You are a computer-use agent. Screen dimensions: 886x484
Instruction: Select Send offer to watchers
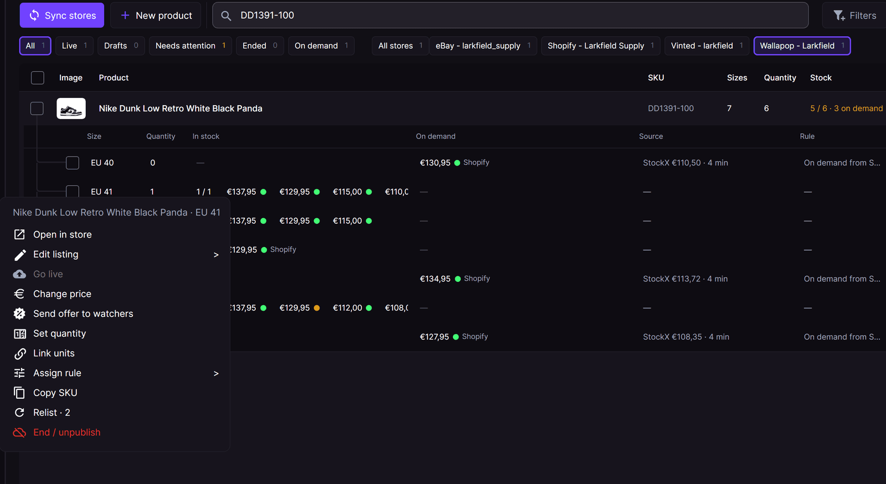click(115, 313)
